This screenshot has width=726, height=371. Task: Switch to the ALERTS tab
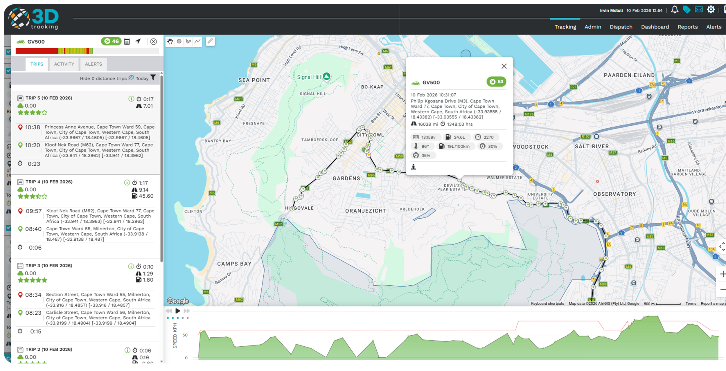[94, 64]
